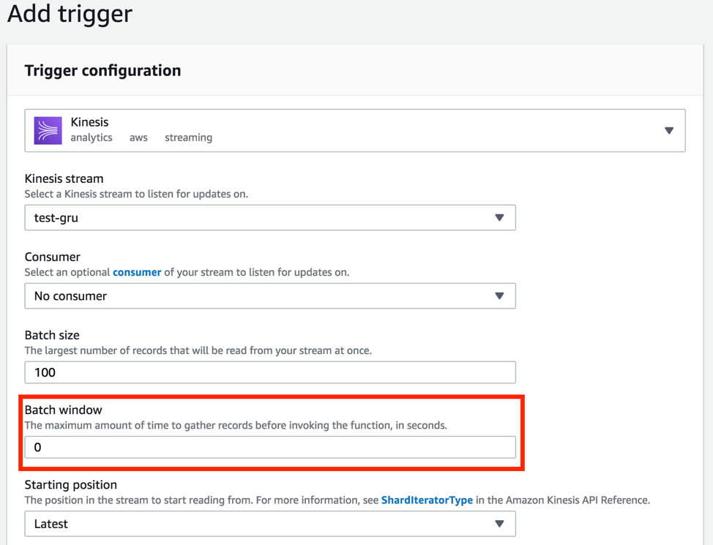Viewport: 713px width, 545px height.
Task: Open the Kinesis stream dropdown showing test-gru
Action: click(270, 217)
